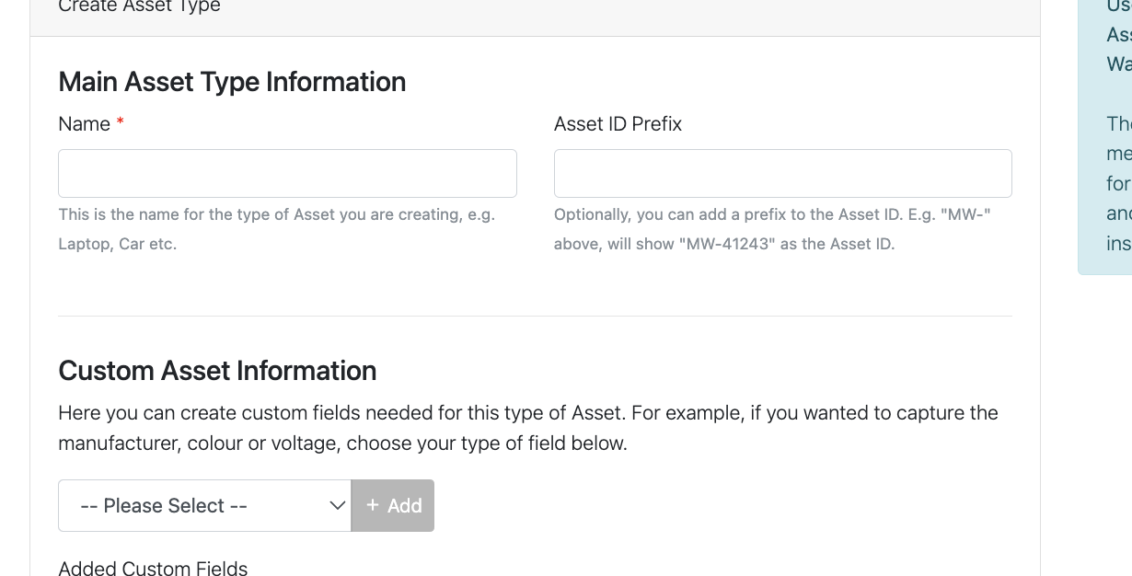
Task: Click the Name field helper text
Action: (276, 228)
